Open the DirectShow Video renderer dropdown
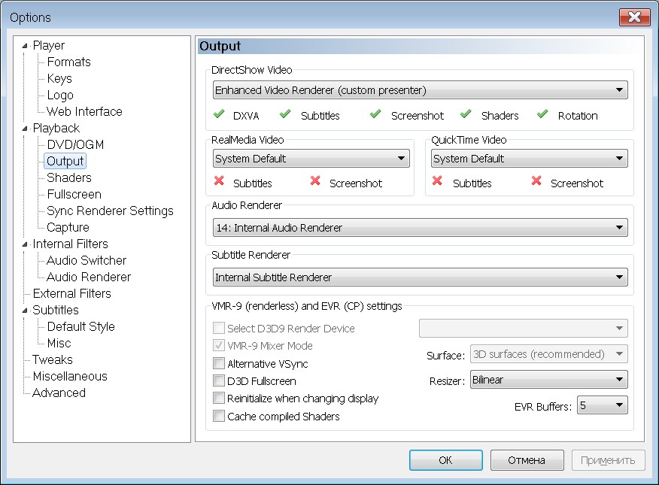 (421, 90)
